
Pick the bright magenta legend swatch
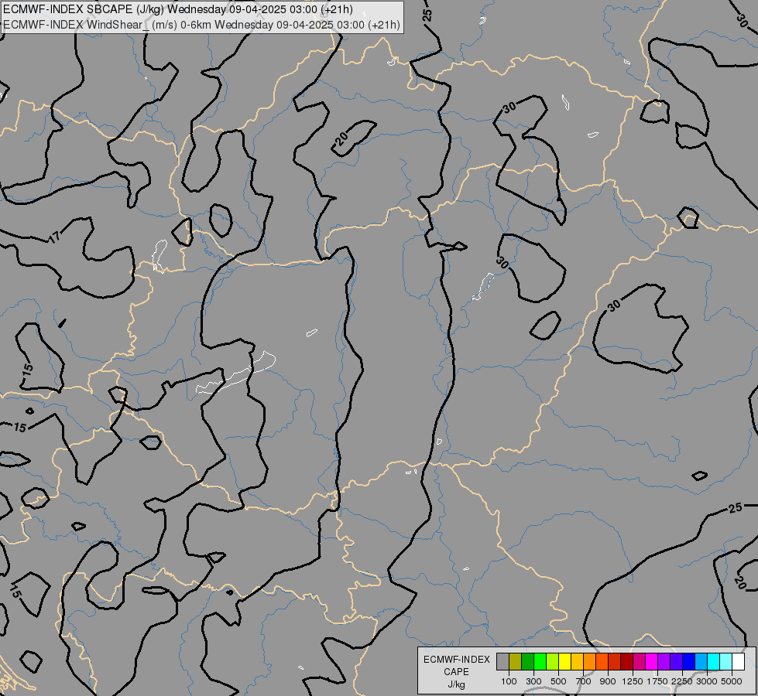[652, 662]
